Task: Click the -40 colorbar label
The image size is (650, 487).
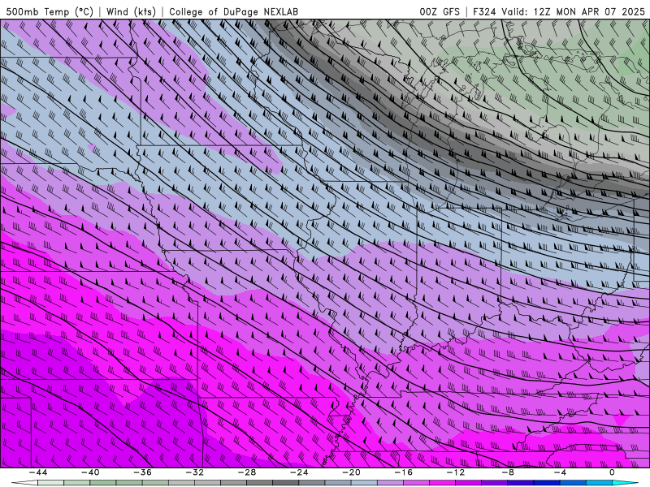Action: (90, 472)
